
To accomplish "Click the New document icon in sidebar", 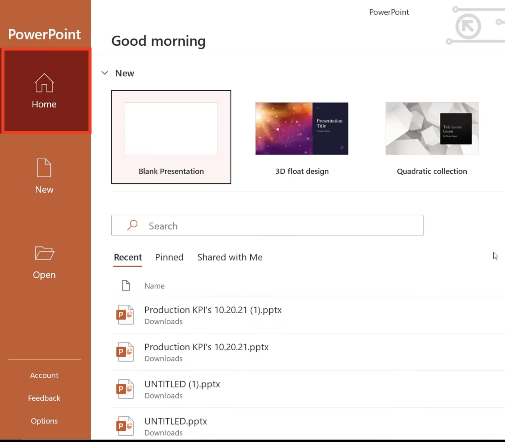I will pos(44,168).
